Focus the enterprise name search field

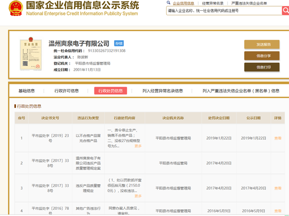[224, 11]
